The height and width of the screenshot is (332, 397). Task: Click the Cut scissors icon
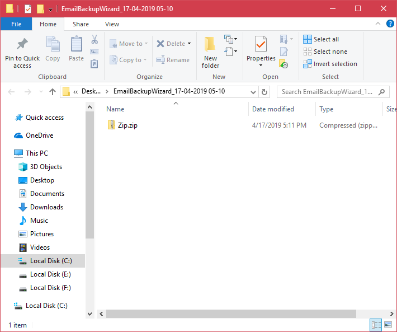tap(94, 39)
